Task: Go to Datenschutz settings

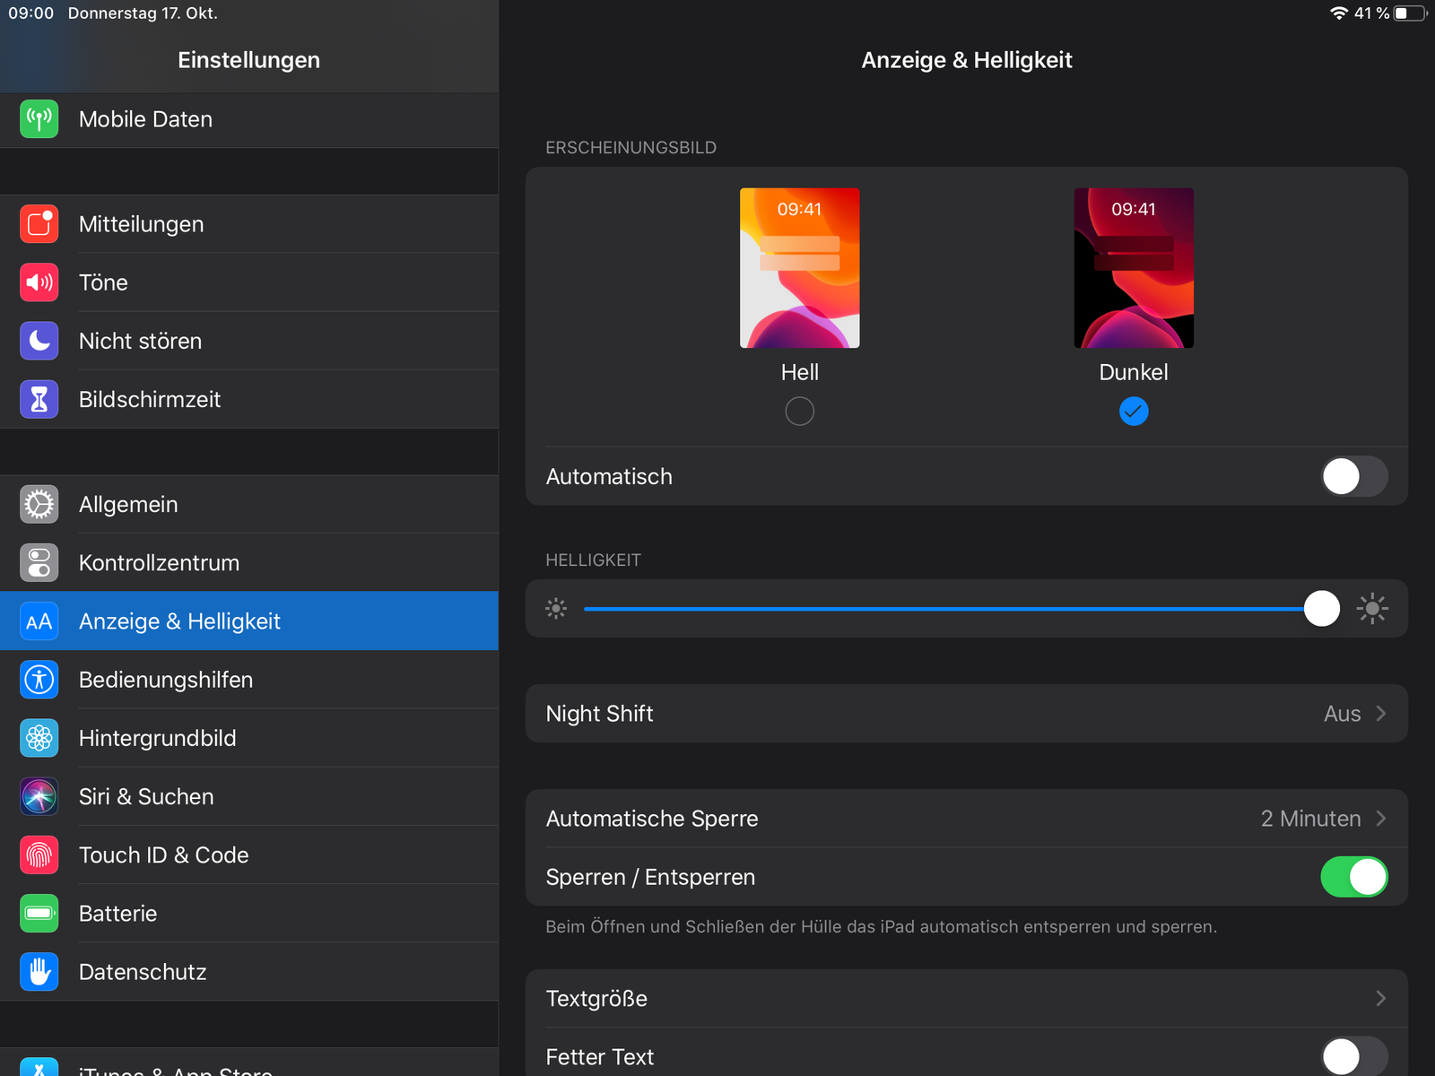Action: coord(143,972)
